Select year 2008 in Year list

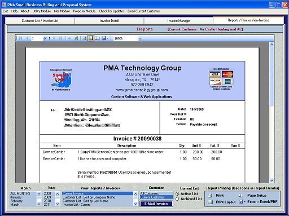[x=49, y=193]
